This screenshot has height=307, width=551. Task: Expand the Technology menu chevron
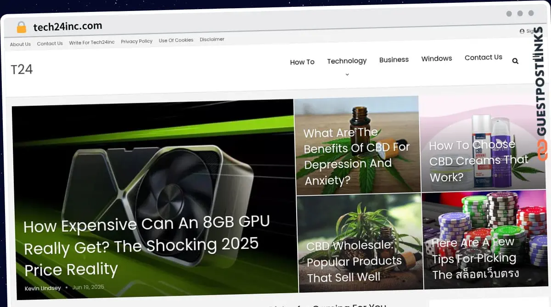click(347, 74)
